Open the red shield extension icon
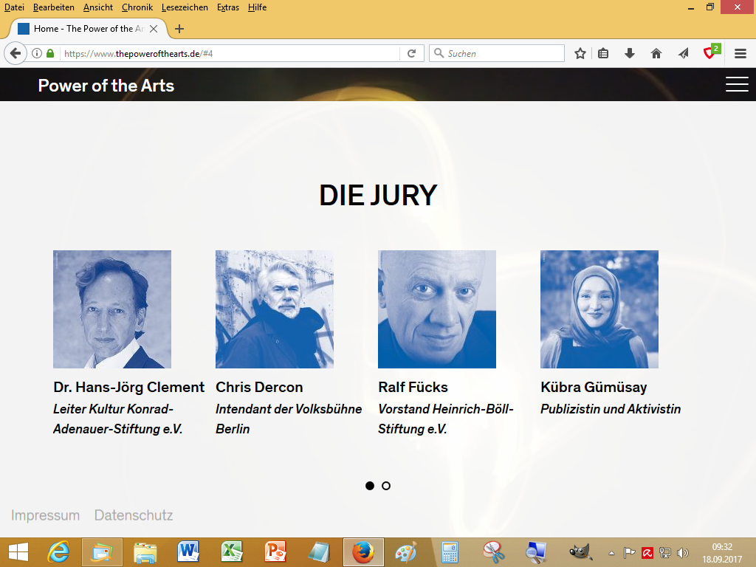Image resolution: width=756 pixels, height=567 pixels. [x=711, y=52]
